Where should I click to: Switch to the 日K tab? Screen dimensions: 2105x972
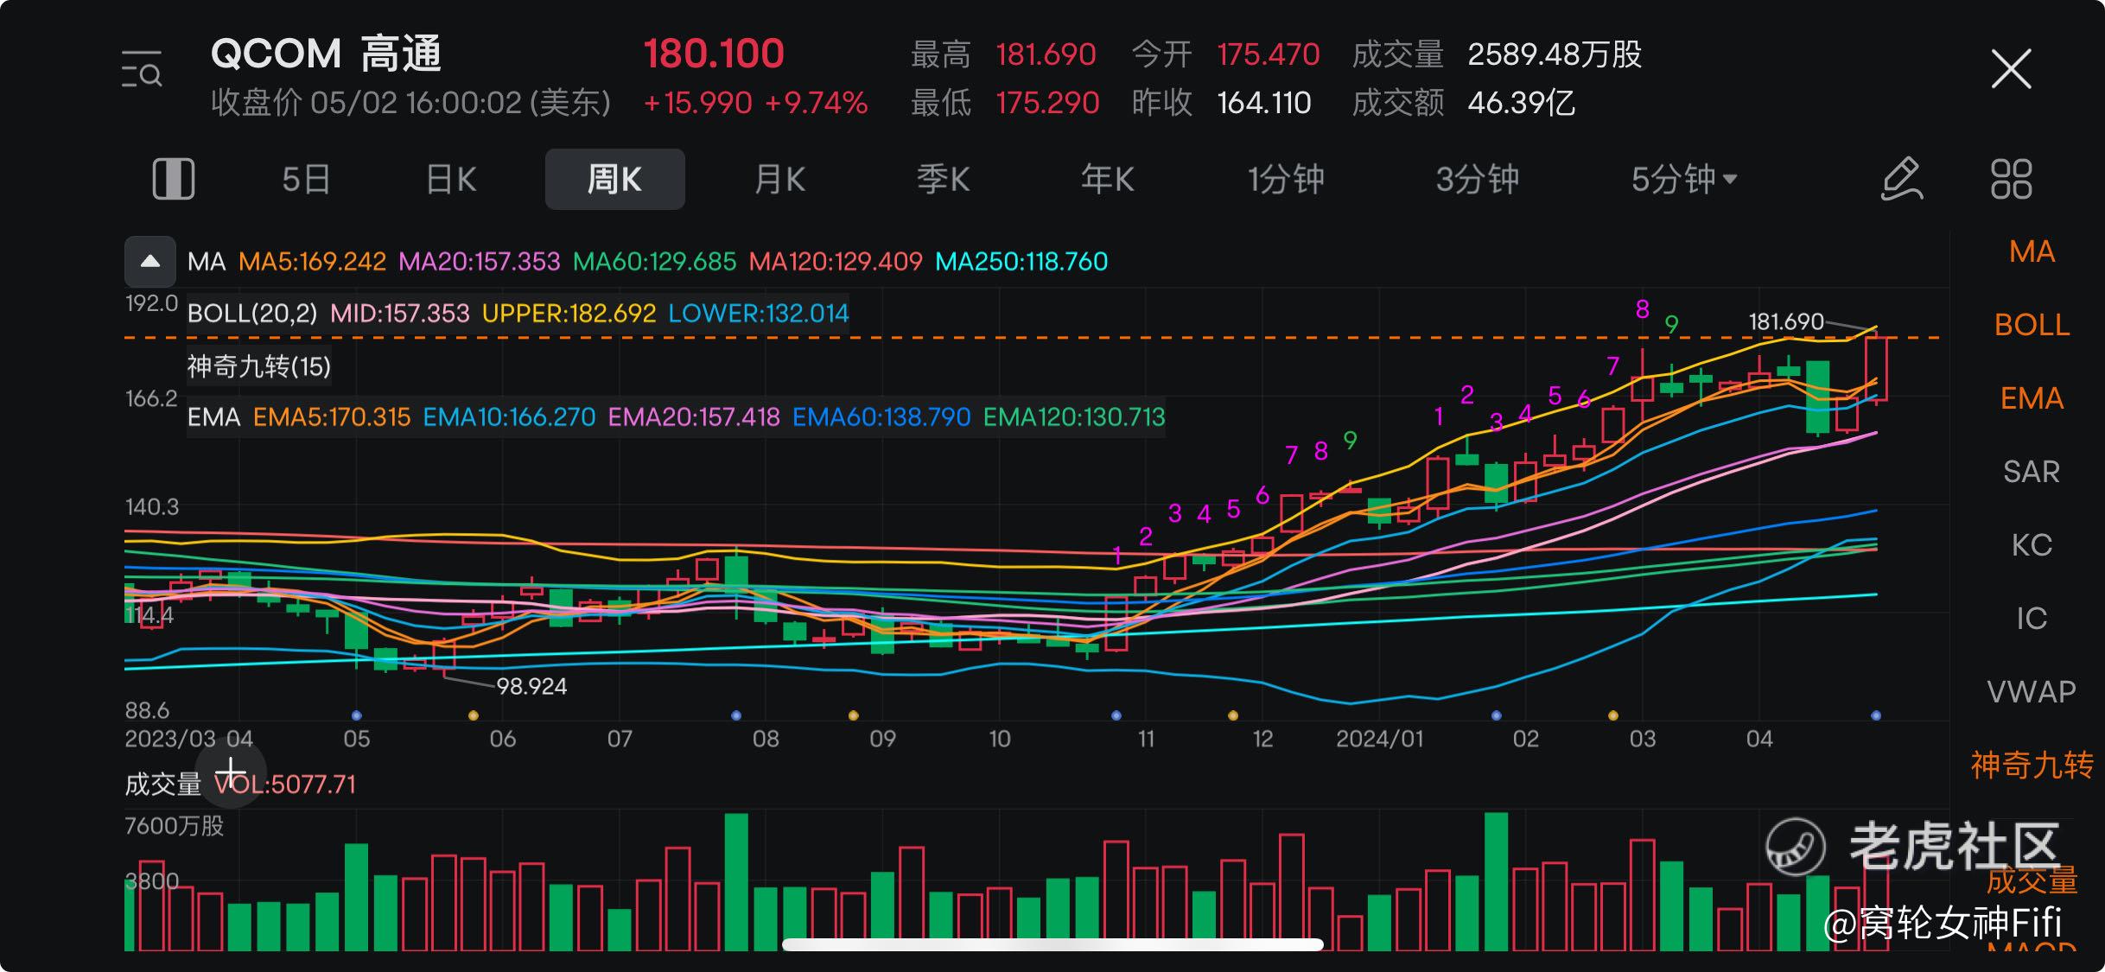[x=451, y=180]
